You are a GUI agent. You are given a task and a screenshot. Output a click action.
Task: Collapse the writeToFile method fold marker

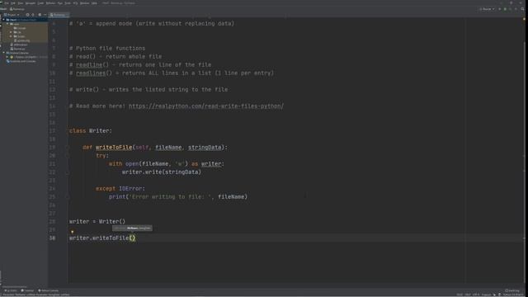tap(68, 147)
